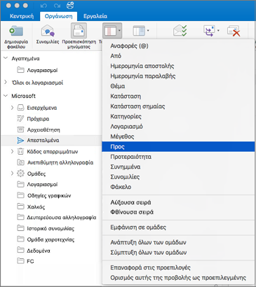Click the Ανεπιθύμητη αλληλογραφία junk folder icon

coord(20,162)
